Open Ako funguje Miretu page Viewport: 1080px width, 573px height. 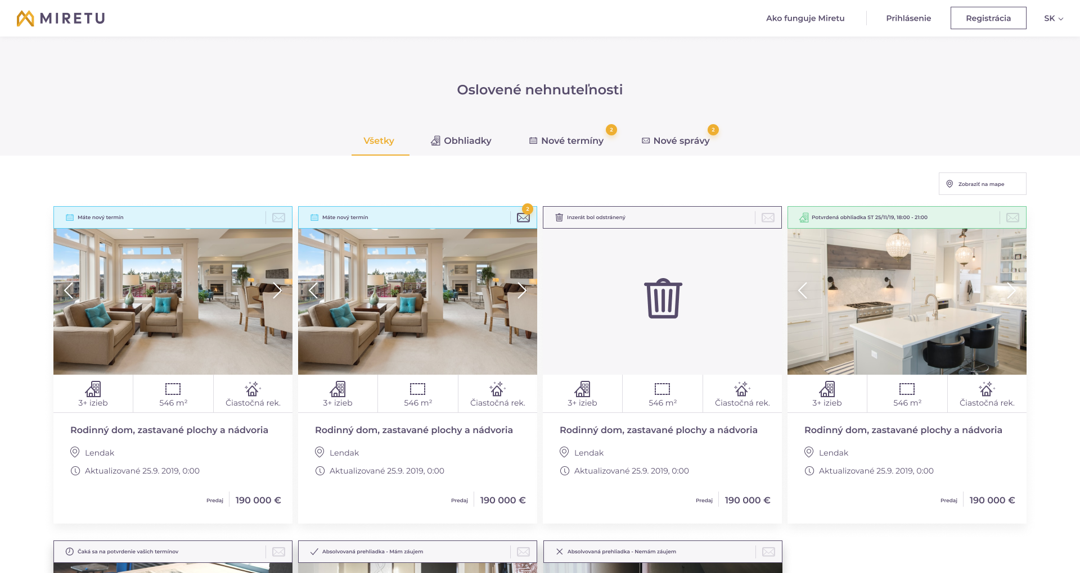click(805, 18)
